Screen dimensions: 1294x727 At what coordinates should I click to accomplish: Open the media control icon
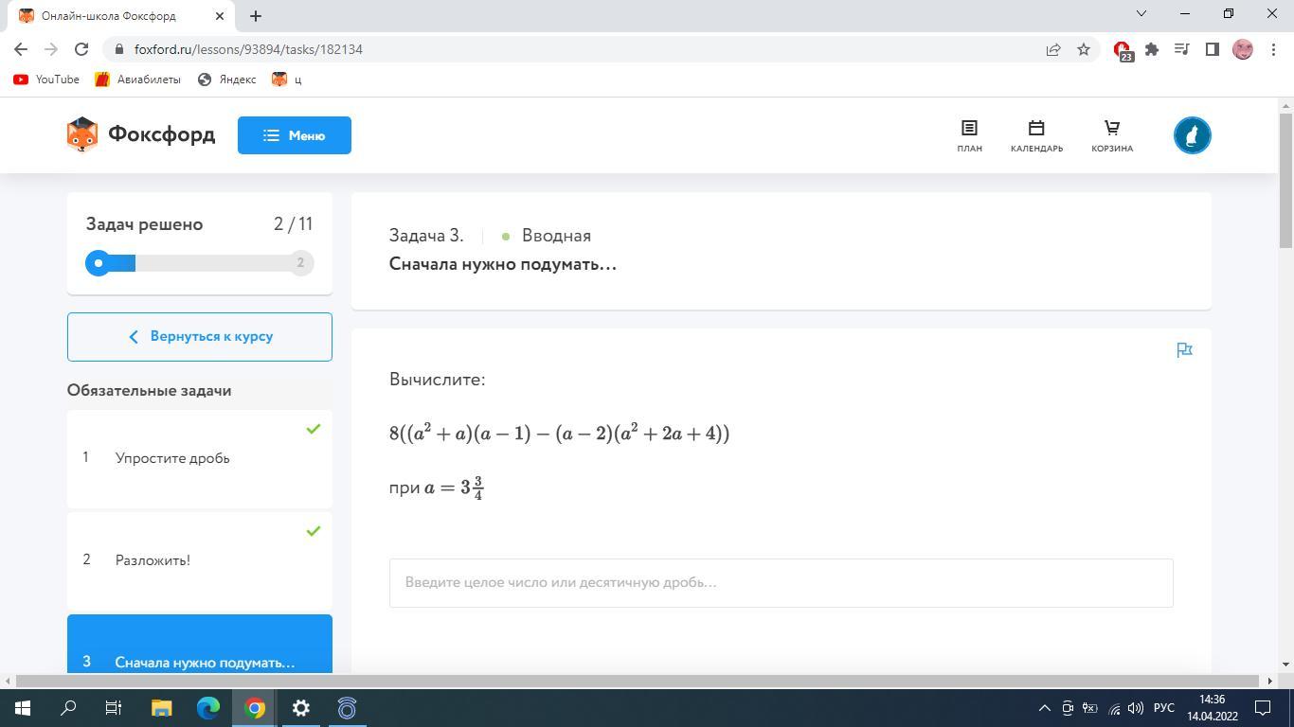[x=1182, y=49]
